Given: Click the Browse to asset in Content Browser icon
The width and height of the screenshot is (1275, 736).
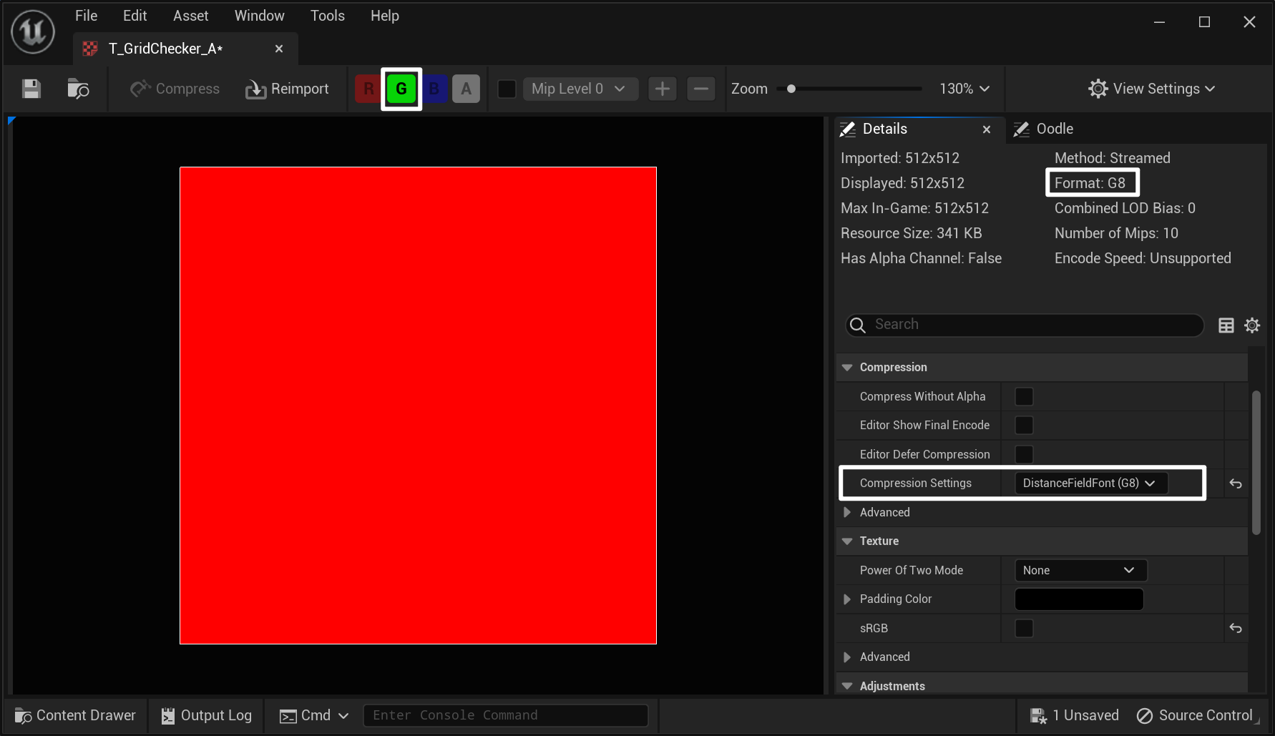Looking at the screenshot, I should tap(78, 89).
